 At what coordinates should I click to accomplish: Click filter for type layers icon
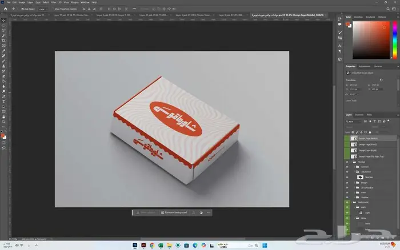(x=374, y=122)
